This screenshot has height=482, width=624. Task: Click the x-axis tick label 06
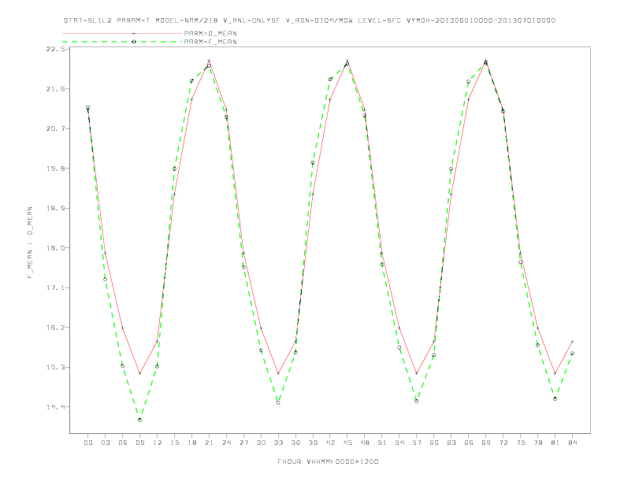(x=123, y=443)
